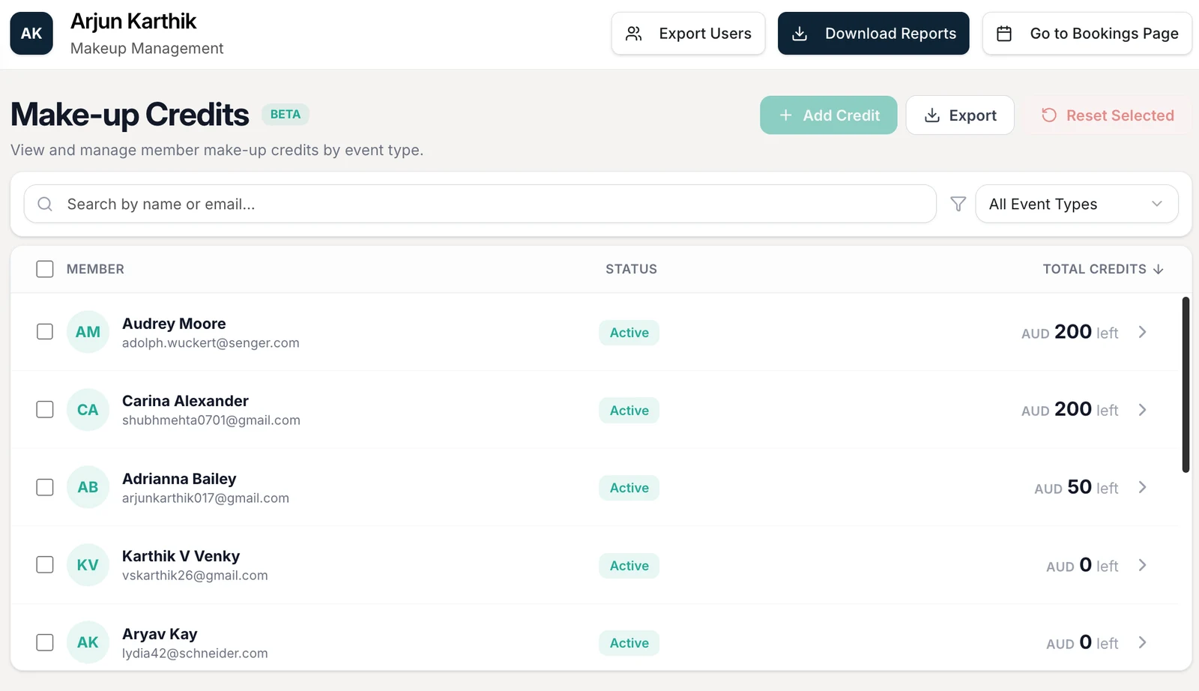Click the Export Users button

[688, 33]
